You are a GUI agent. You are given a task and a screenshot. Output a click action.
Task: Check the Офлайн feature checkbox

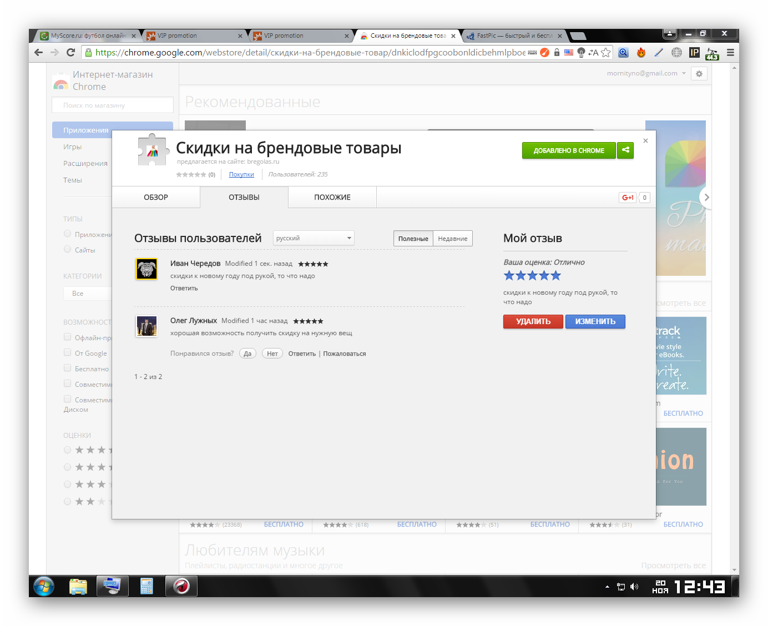click(x=67, y=337)
